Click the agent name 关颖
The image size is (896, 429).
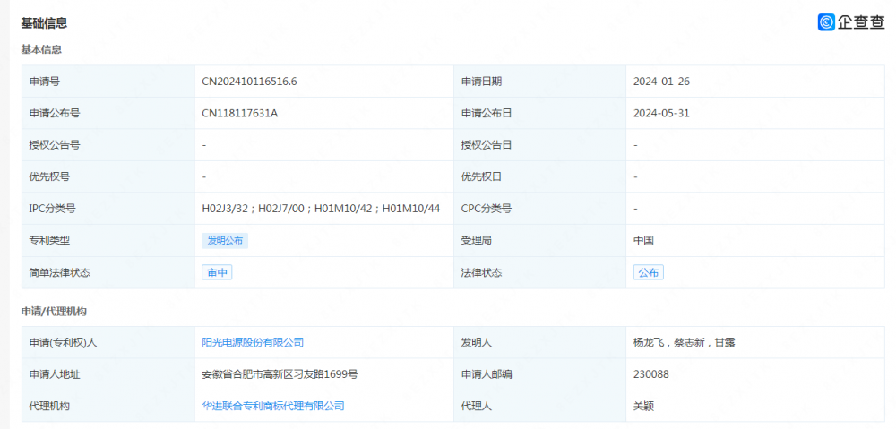[x=643, y=406]
